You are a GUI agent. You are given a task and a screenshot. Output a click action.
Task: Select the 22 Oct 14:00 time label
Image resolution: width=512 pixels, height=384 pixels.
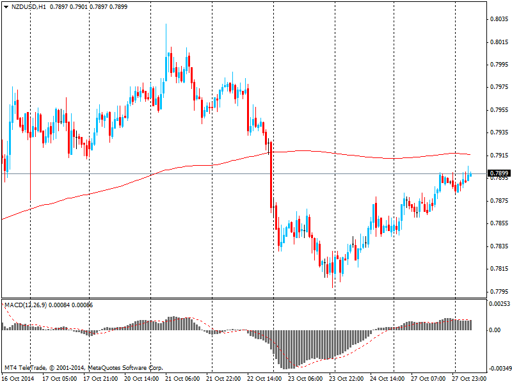click(264, 378)
